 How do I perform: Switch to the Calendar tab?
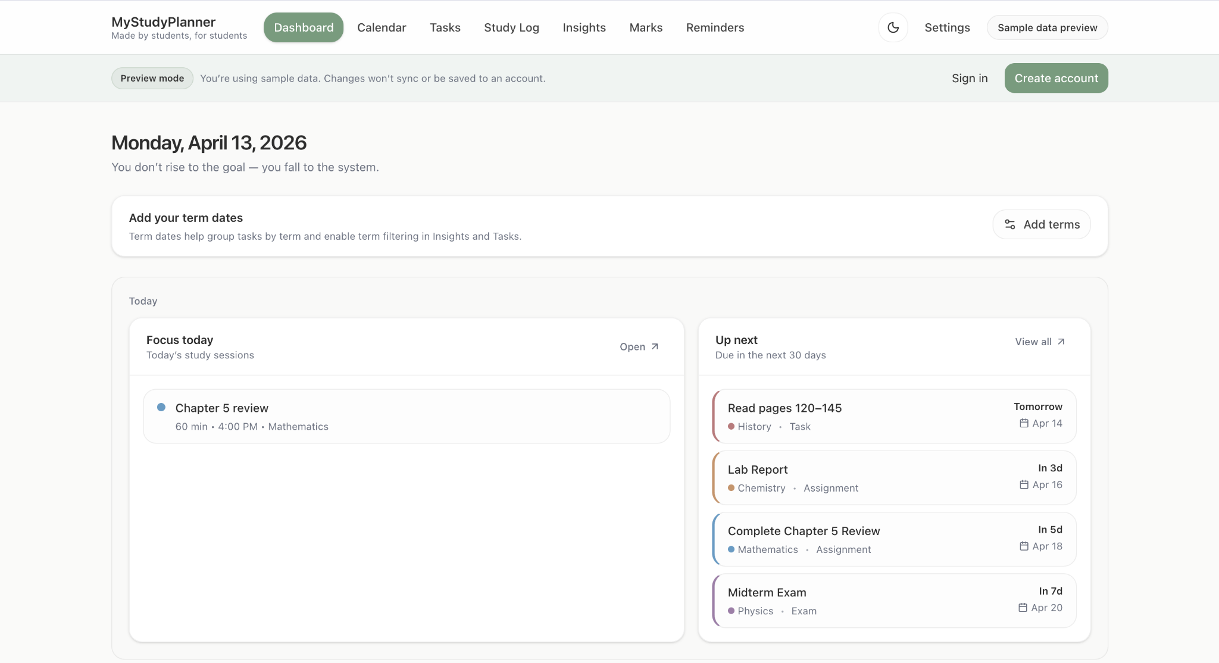(382, 27)
